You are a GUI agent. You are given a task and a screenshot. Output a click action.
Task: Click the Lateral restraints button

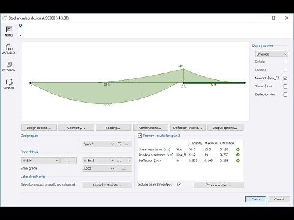(107, 185)
